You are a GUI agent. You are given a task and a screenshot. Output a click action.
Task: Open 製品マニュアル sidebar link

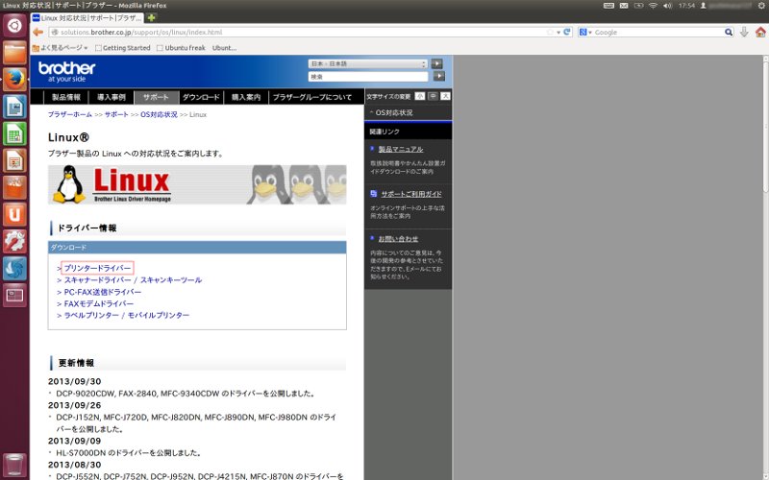click(401, 149)
